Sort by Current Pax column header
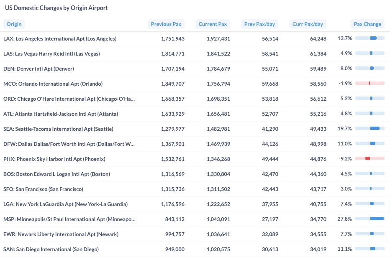The width and height of the screenshot is (390, 257). [x=213, y=24]
